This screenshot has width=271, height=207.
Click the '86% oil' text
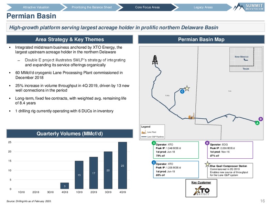coord(160,175)
